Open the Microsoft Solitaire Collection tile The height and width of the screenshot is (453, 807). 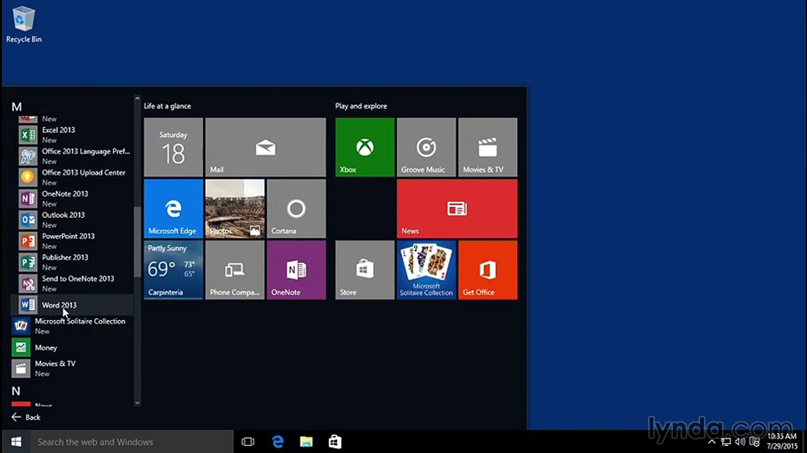(x=426, y=269)
